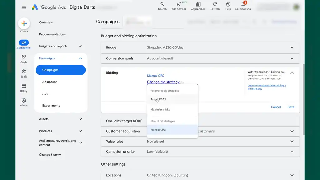
Task: Open account profile avatar
Action: click(296, 7)
